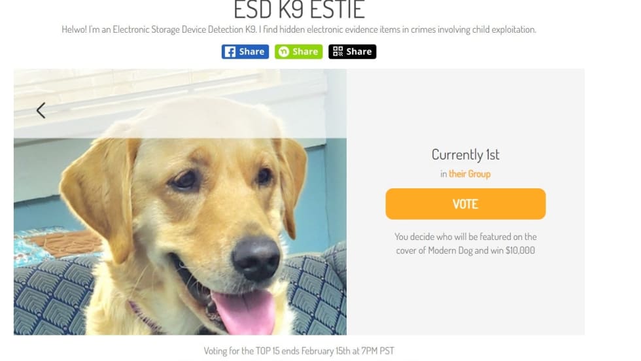Click the dog's pink tongue in photo
Screen dimensions: 641x361
(245, 313)
